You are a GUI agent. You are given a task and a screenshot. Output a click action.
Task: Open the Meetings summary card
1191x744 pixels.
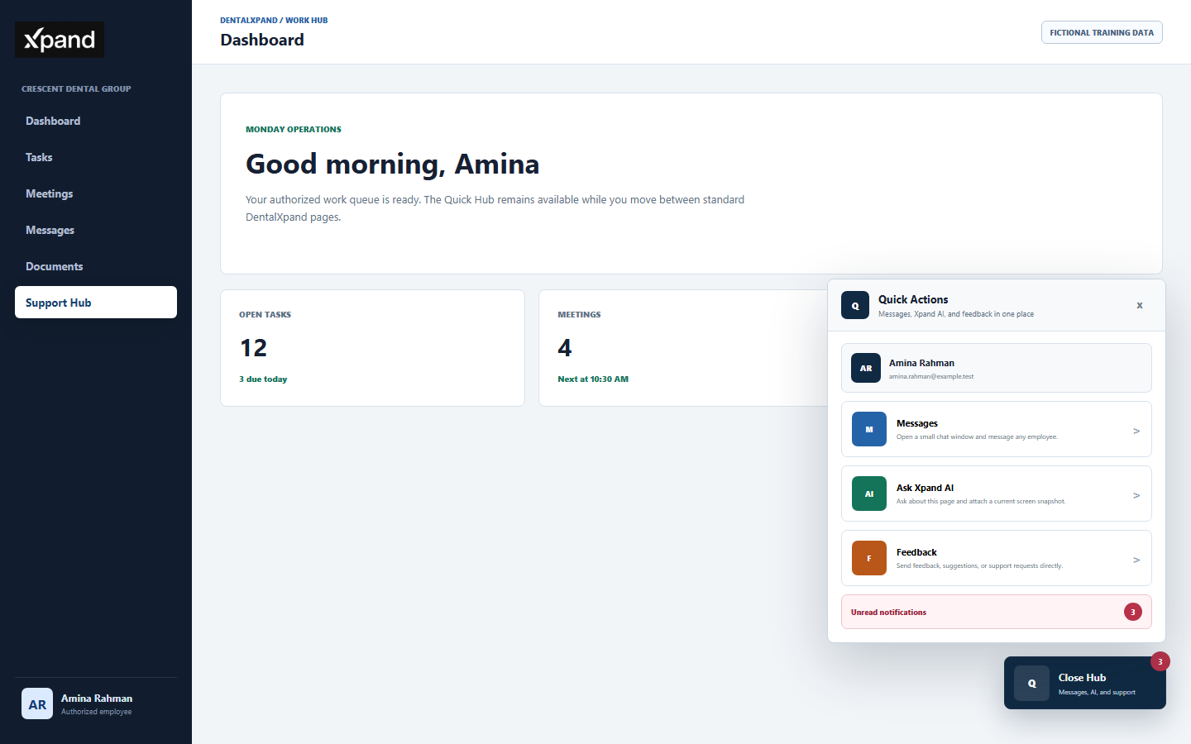(684, 348)
